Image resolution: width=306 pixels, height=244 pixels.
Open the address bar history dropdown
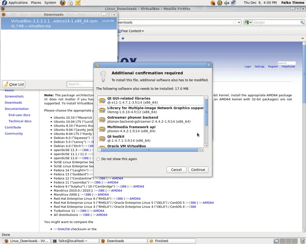pyautogui.click(x=239, y=22)
